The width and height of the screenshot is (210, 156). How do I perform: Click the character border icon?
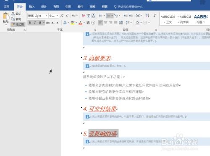pyautogui.click(x=93, y=16)
